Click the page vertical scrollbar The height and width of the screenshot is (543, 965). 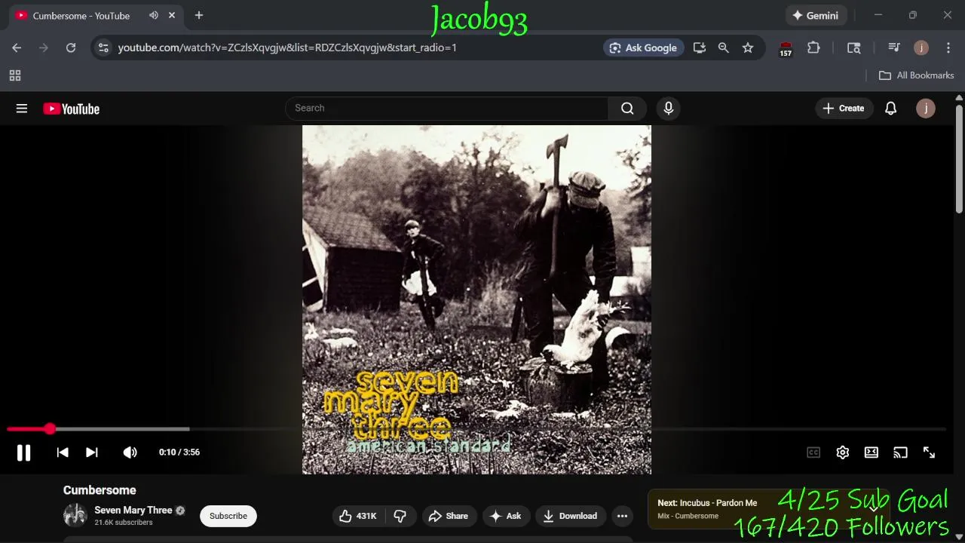[959, 158]
